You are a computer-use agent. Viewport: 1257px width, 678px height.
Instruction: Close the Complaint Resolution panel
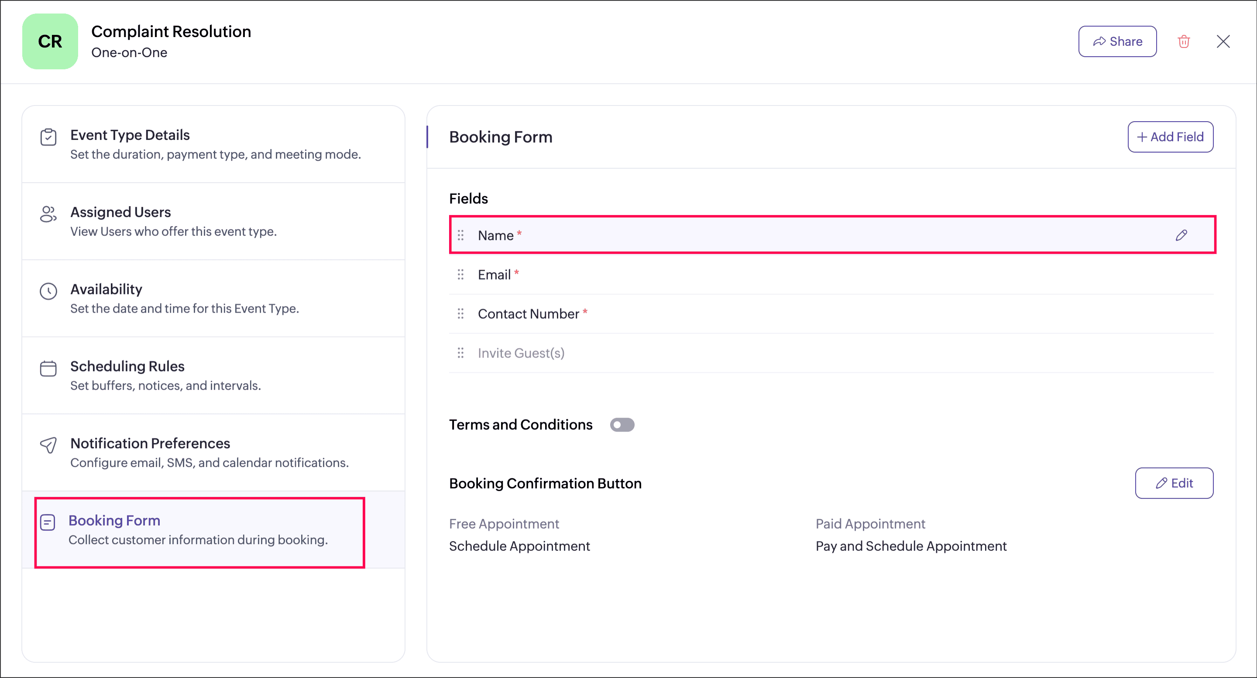click(x=1223, y=41)
